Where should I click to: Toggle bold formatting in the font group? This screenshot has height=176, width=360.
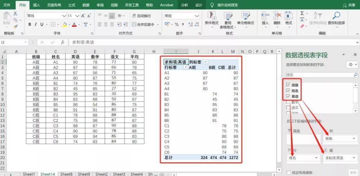click(30, 25)
